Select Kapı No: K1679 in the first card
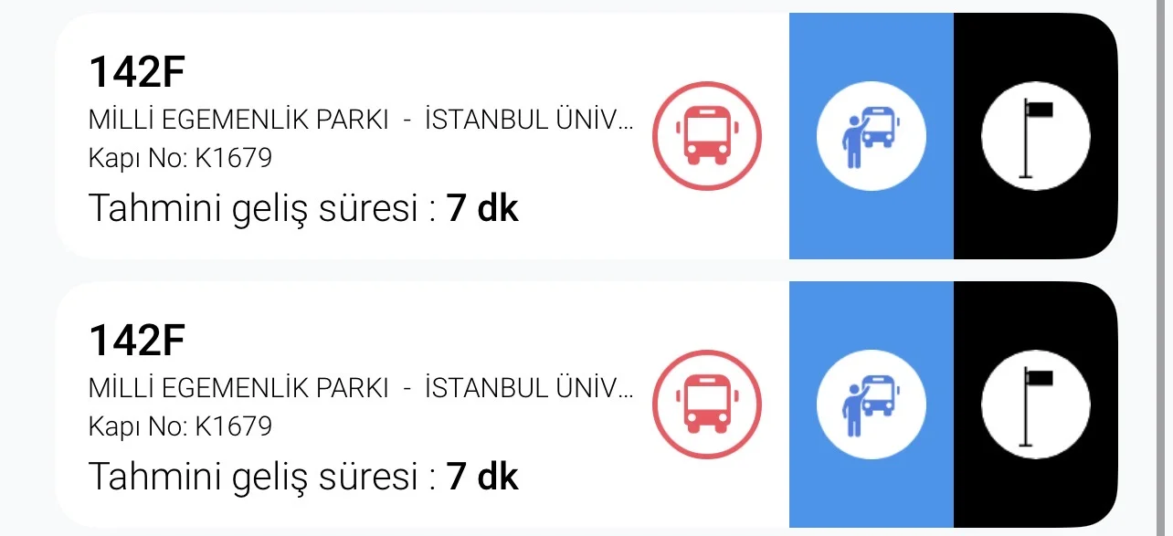The image size is (1173, 536). coord(180,158)
